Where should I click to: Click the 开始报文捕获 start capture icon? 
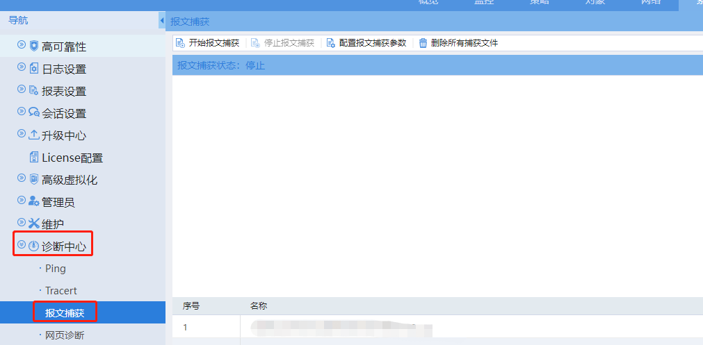180,43
